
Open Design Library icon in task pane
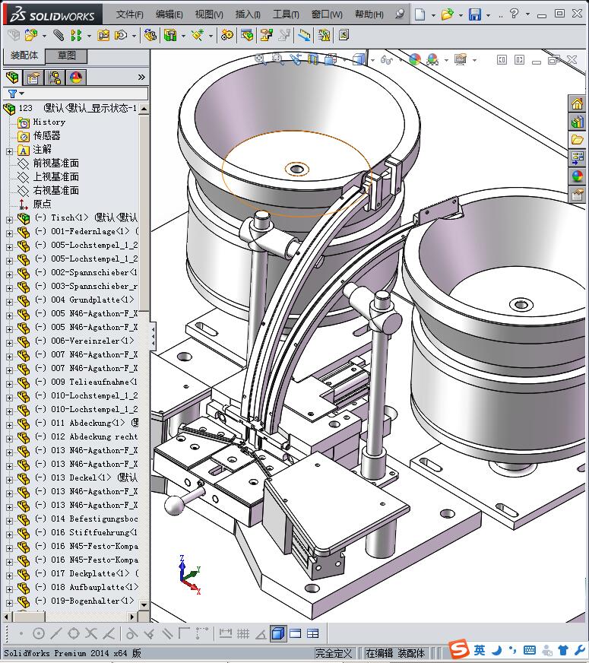(577, 122)
